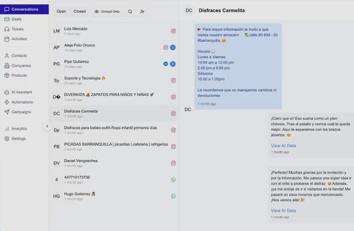Open Activities page
This screenshot has width=354, height=231.
19,39
